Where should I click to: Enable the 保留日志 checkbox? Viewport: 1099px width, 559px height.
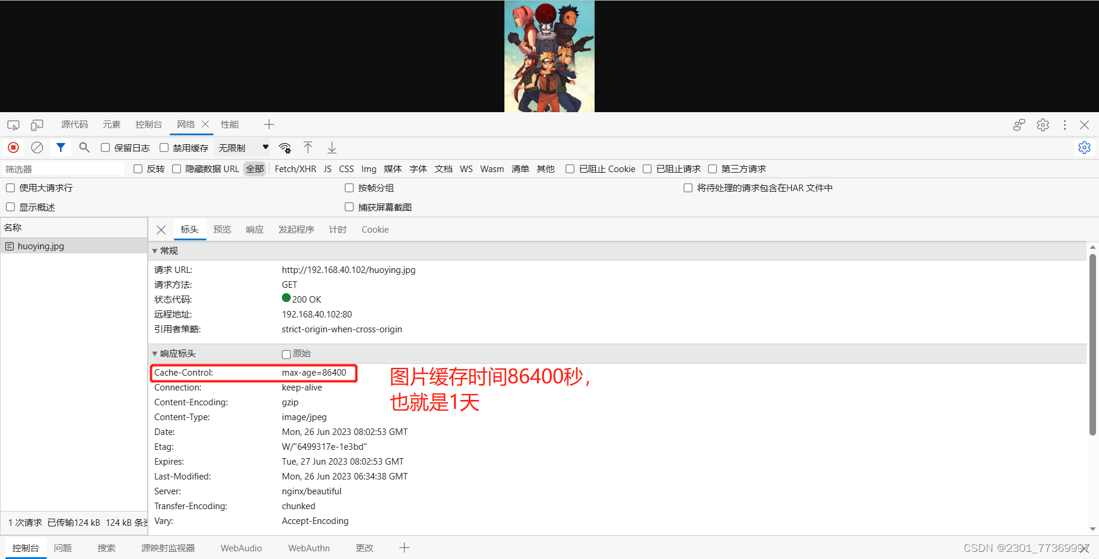(105, 147)
